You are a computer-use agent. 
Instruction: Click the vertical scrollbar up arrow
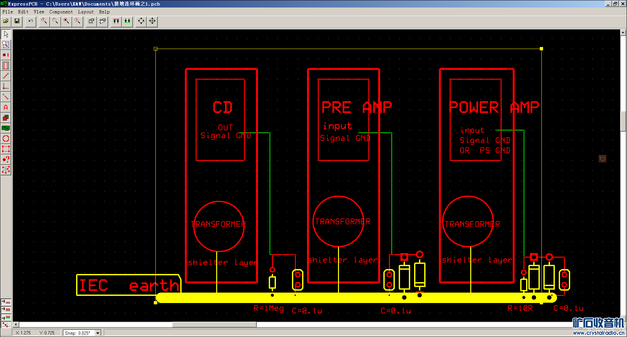point(623,32)
